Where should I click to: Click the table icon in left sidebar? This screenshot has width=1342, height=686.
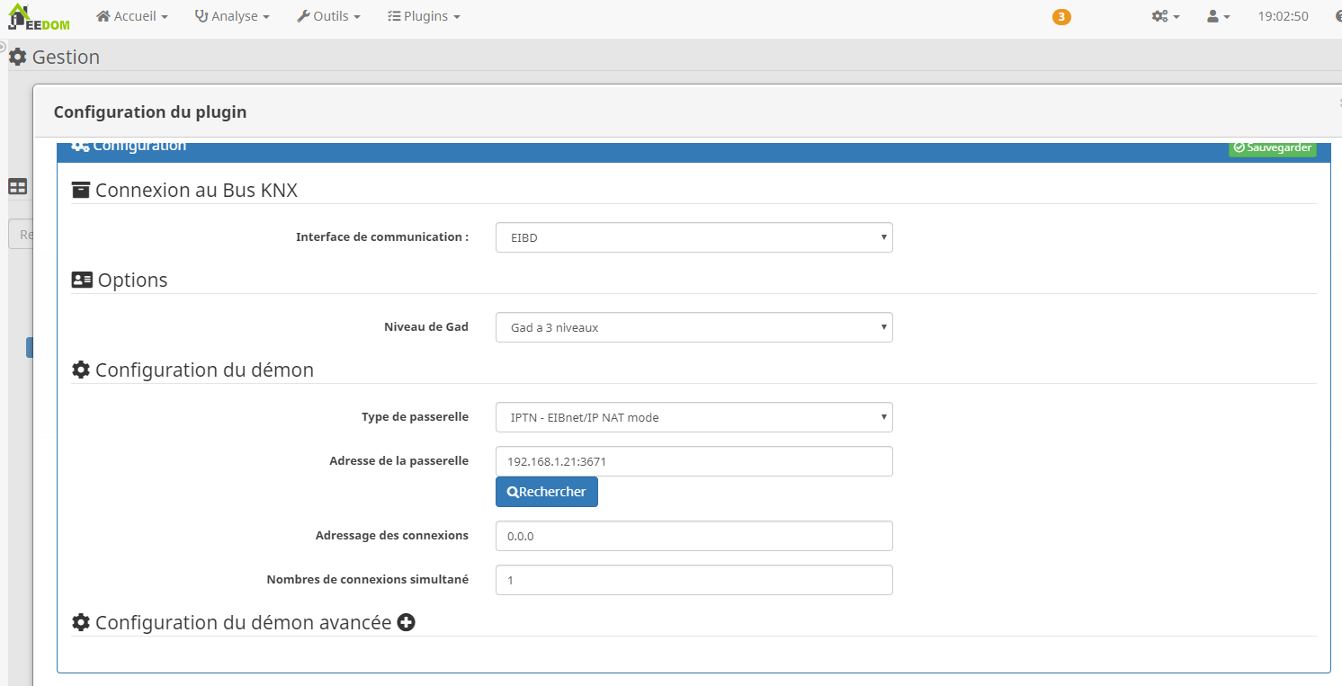[17, 187]
